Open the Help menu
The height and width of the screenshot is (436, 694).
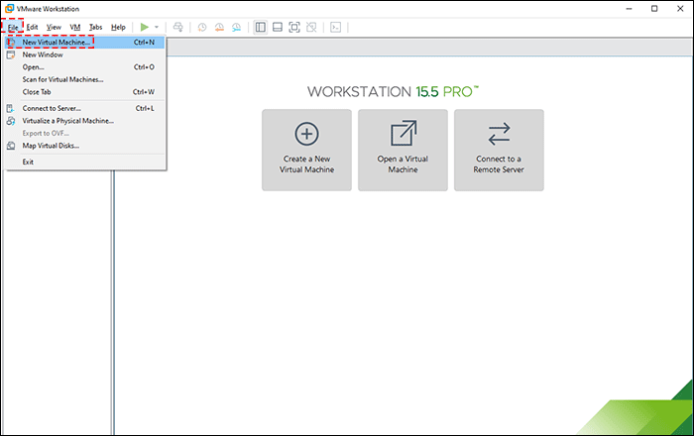(x=118, y=28)
